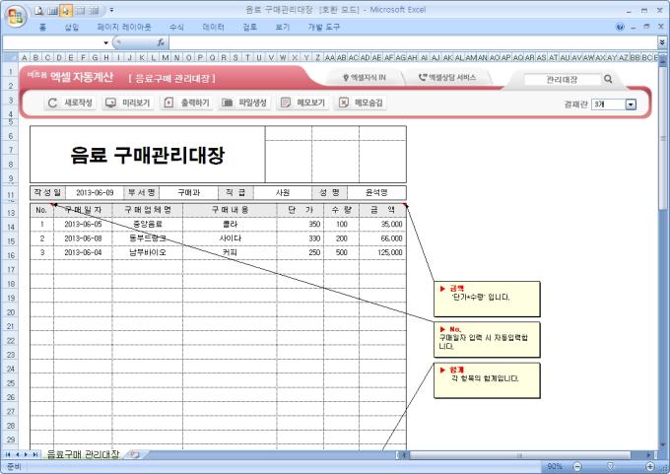Open the 엑셀상담 서비스 tab
The height and width of the screenshot is (474, 670).
447,78
